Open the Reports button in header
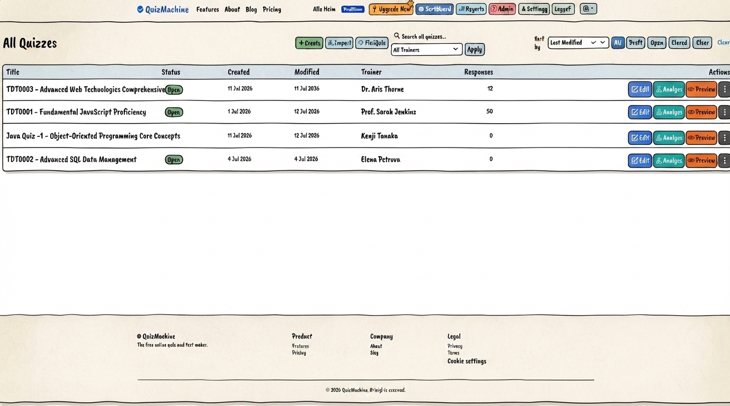The width and height of the screenshot is (730, 406). (471, 9)
